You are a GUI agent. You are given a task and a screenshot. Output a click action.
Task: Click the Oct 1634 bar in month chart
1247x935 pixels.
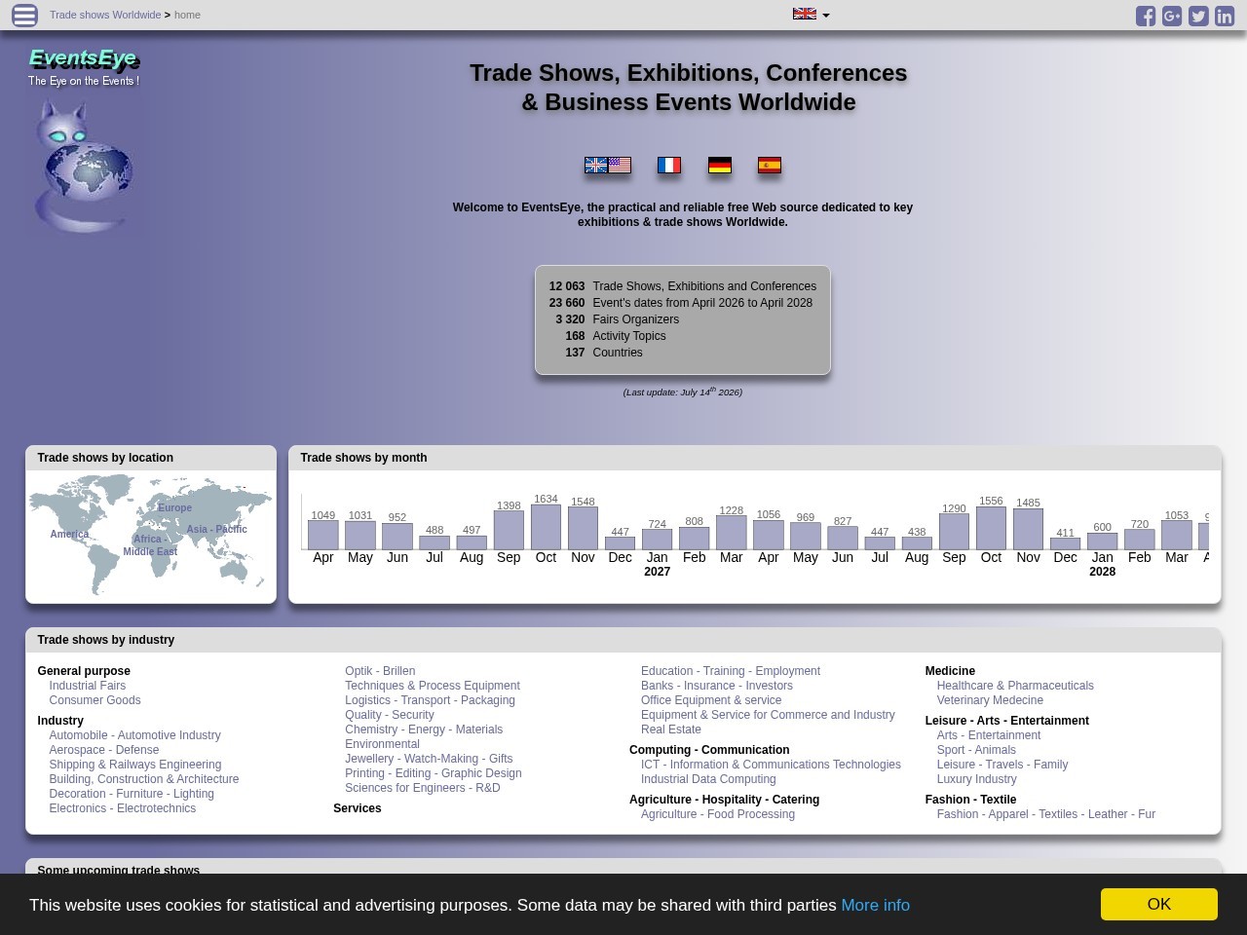coord(546,527)
